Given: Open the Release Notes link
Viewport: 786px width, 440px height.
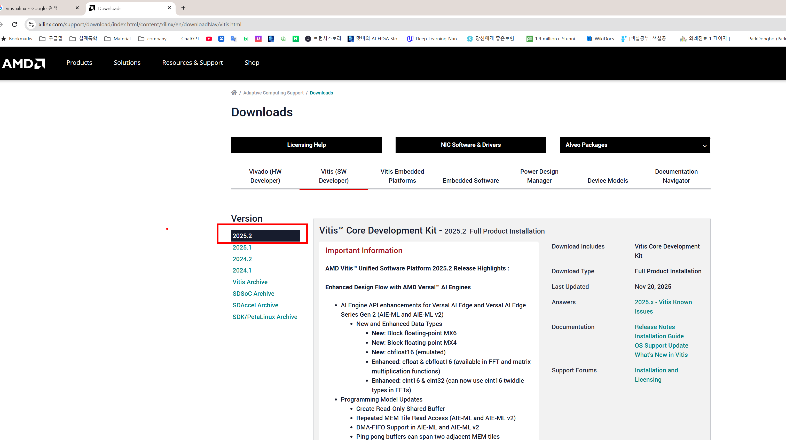Looking at the screenshot, I should coord(655,326).
